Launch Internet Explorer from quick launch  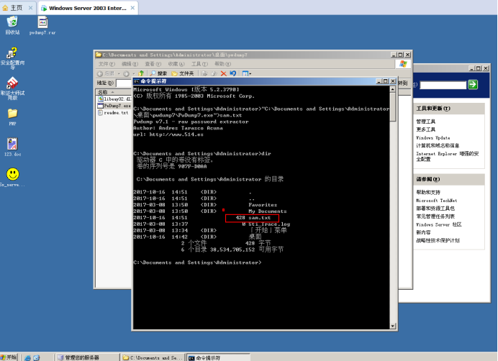27,357
